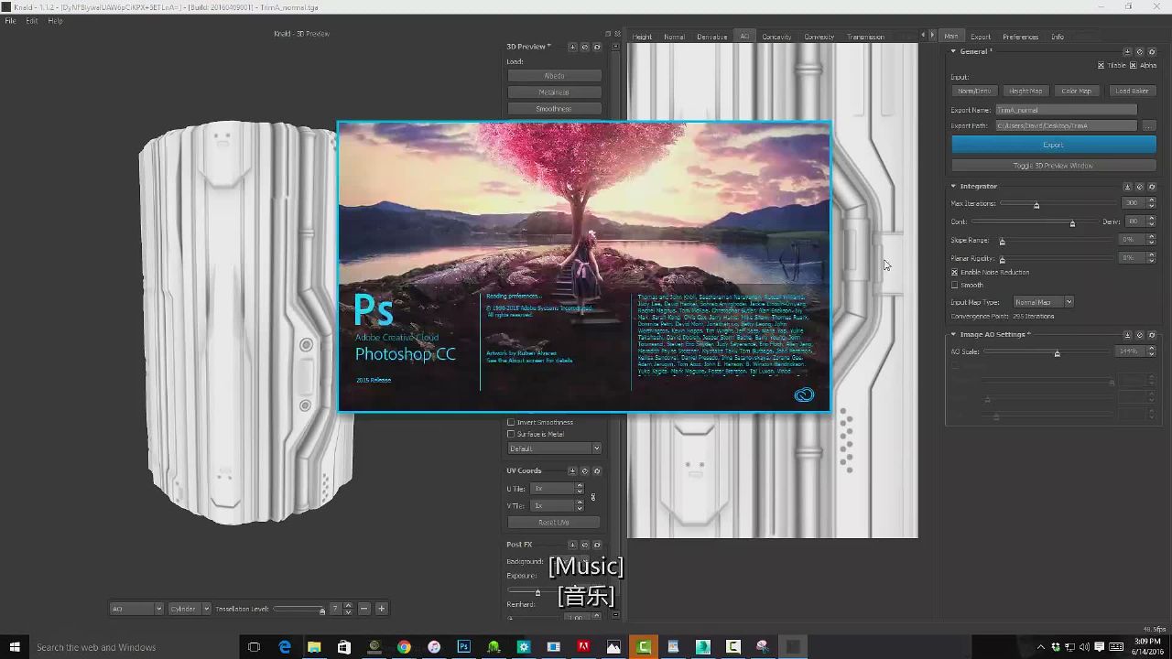Click the Albedo load button
This screenshot has width=1172, height=659.
[x=554, y=75]
